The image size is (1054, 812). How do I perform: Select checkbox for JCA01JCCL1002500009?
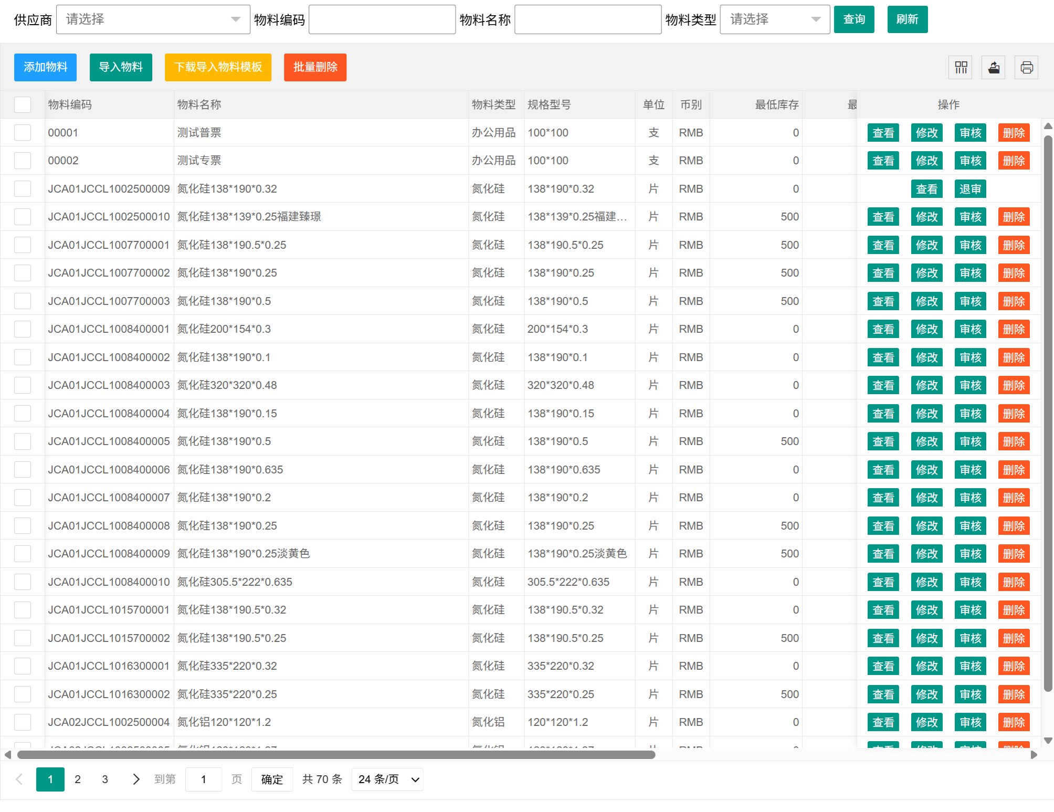pyautogui.click(x=23, y=188)
